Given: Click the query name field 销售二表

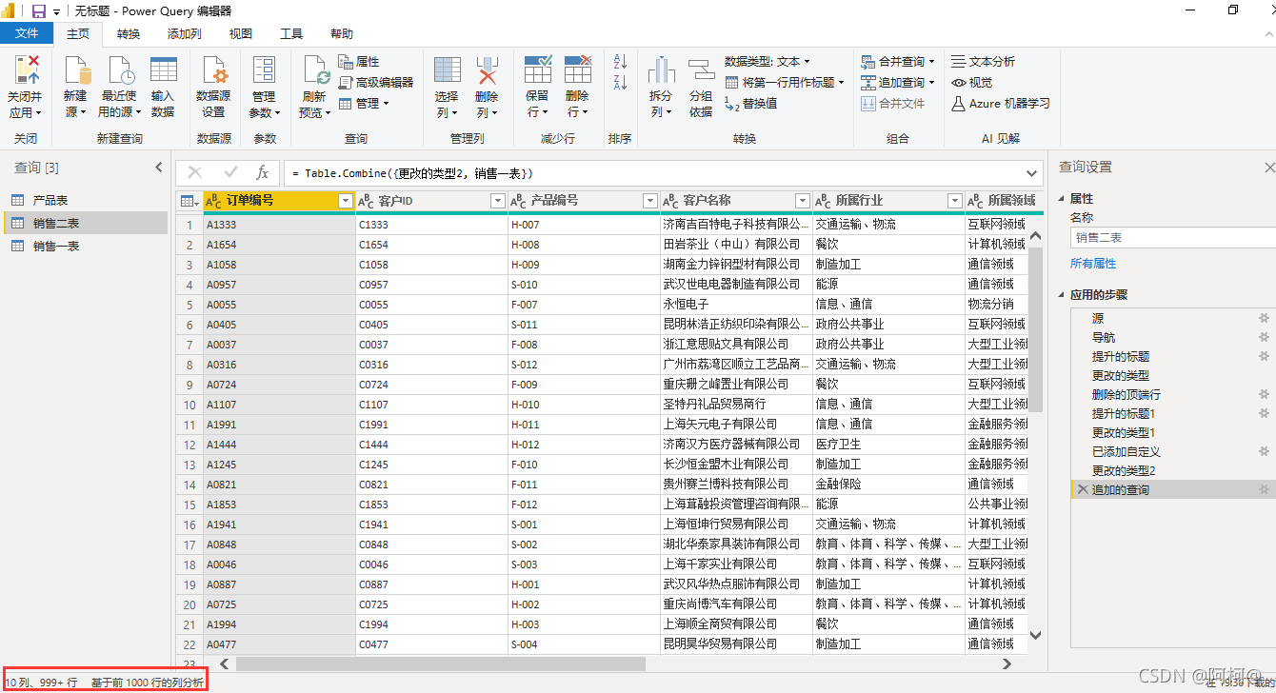Looking at the screenshot, I should 1173,237.
